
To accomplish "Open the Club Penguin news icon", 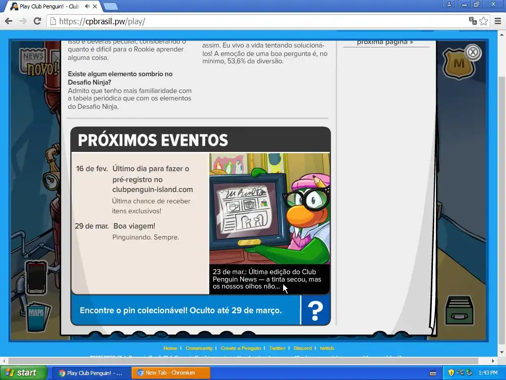I will 34,60.
